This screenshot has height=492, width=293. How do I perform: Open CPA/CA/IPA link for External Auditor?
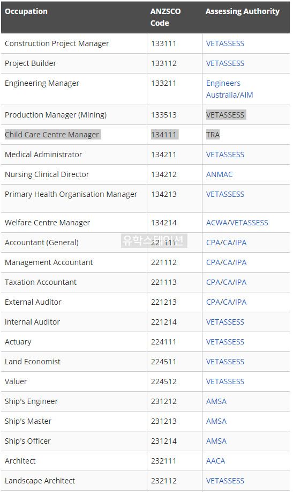[x=226, y=302]
